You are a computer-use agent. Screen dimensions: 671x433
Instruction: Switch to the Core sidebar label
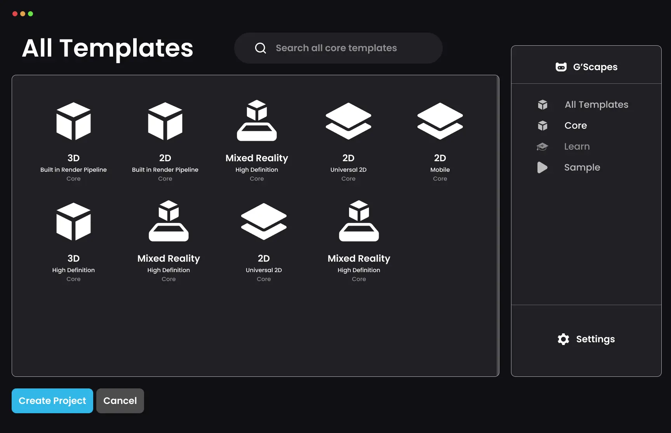pyautogui.click(x=575, y=126)
